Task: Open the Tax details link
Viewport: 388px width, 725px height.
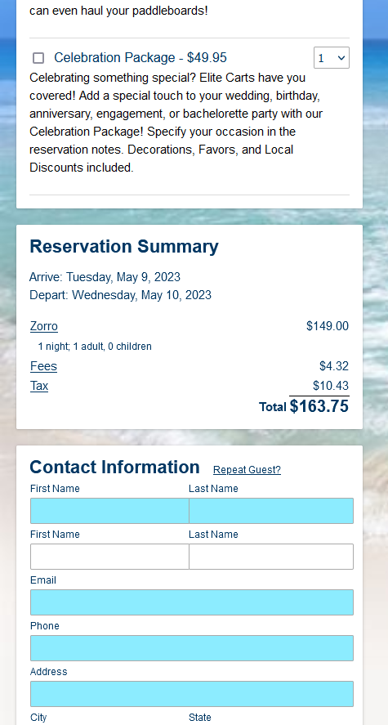Action: pos(39,386)
